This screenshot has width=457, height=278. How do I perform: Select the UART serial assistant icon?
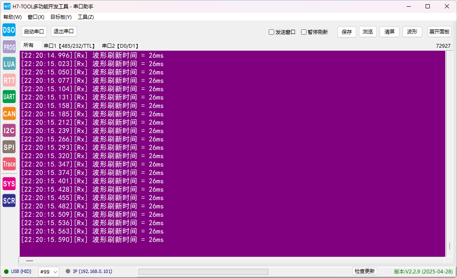click(9, 97)
